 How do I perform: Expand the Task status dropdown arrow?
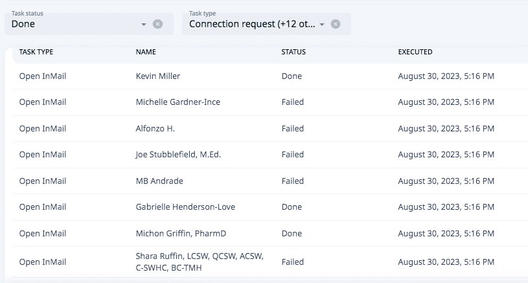tap(144, 24)
